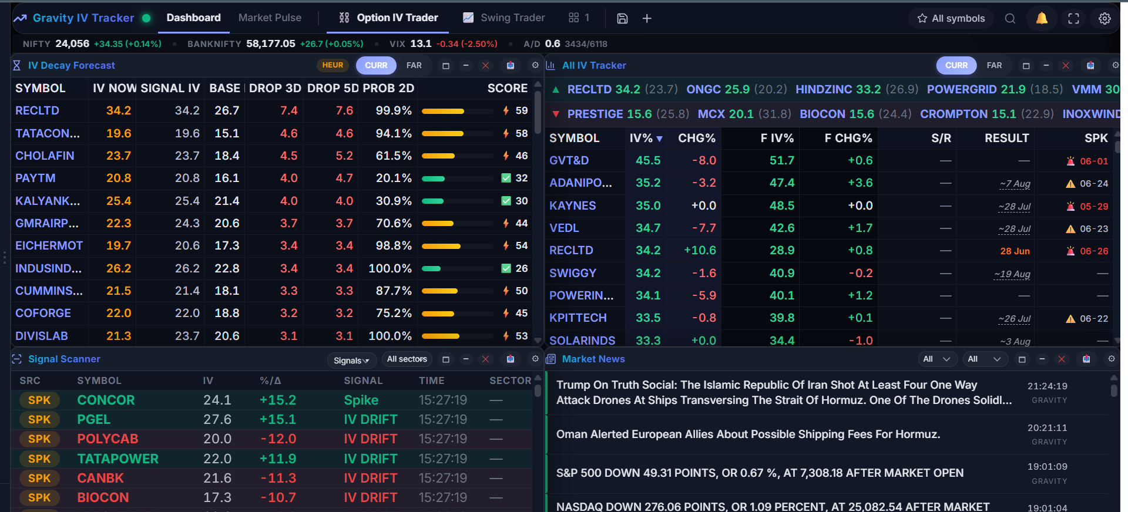Switch to the Dashboard tab
The width and height of the screenshot is (1128, 512).
193,18
